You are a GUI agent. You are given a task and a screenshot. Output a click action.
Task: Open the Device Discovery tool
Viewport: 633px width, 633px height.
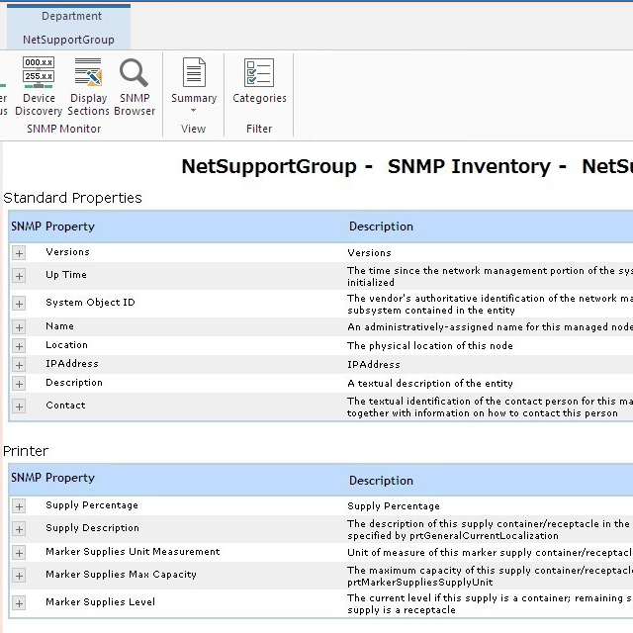[39, 86]
